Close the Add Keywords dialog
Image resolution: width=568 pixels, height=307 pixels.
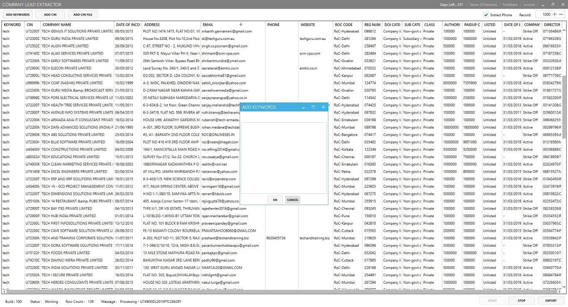click(323, 107)
